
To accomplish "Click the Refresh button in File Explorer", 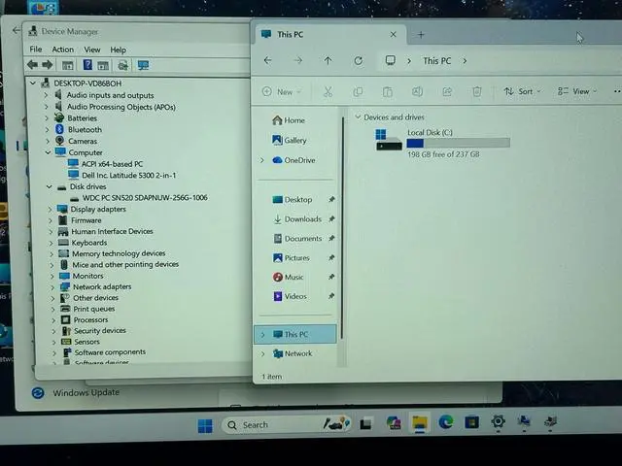I will click(x=358, y=60).
